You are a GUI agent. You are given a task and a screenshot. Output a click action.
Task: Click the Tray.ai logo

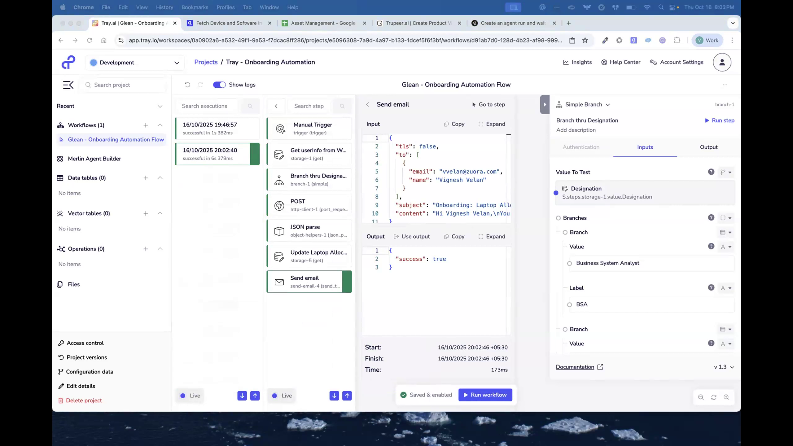68,62
